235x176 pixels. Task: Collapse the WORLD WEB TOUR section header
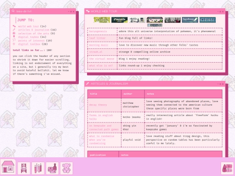(x=155, y=11)
